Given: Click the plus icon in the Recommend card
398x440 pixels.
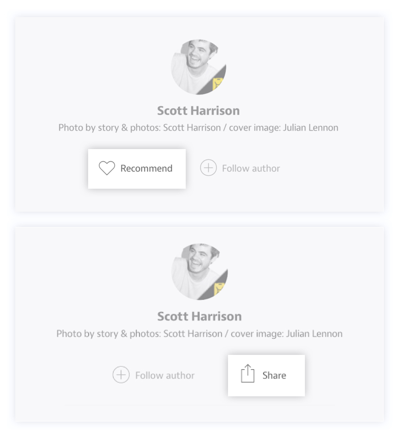Looking at the screenshot, I should 208,168.
